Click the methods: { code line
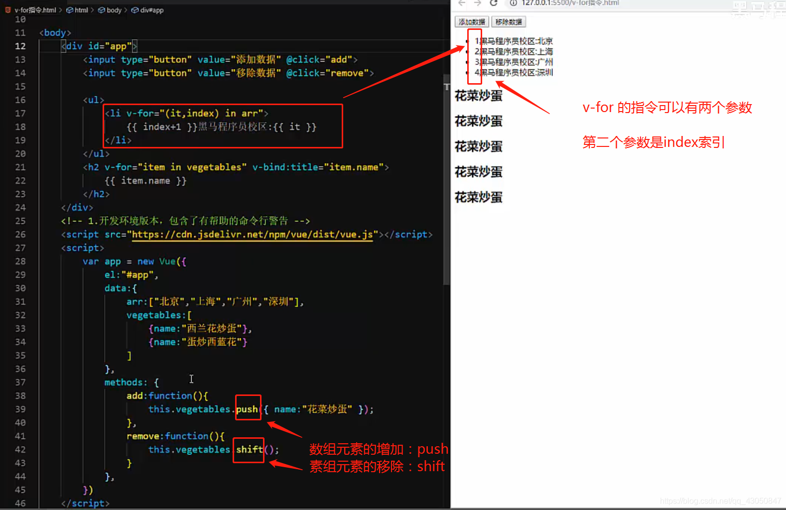Image resolution: width=786 pixels, height=510 pixels. click(131, 382)
